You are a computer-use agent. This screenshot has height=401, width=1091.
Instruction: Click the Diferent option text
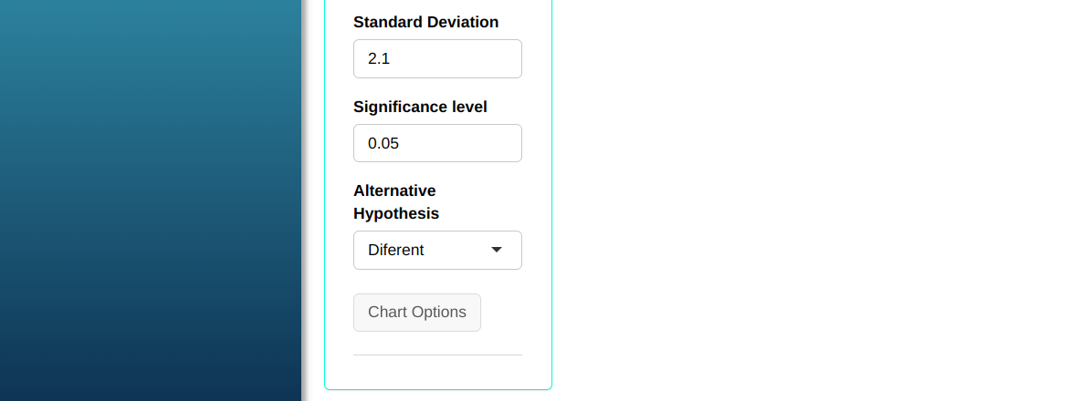pyautogui.click(x=396, y=250)
